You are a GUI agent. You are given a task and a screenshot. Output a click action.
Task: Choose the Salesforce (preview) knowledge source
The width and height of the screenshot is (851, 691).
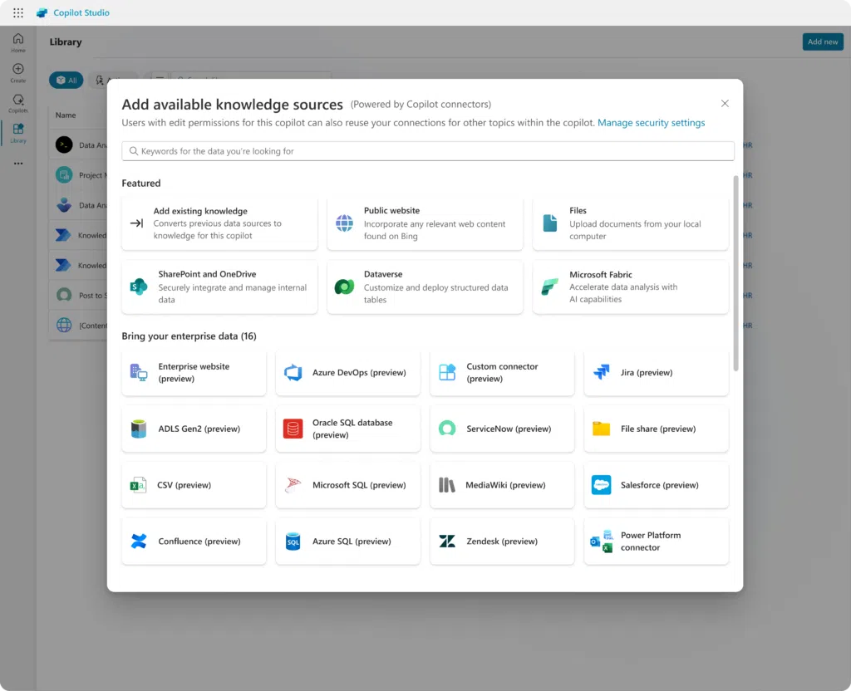pyautogui.click(x=656, y=484)
